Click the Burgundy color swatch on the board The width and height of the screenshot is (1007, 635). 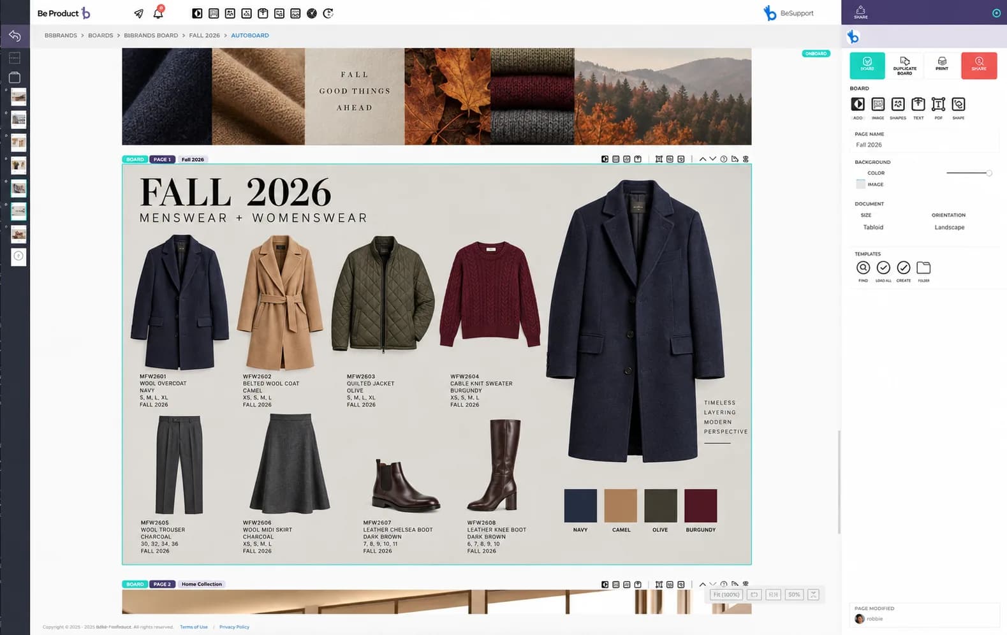click(700, 506)
